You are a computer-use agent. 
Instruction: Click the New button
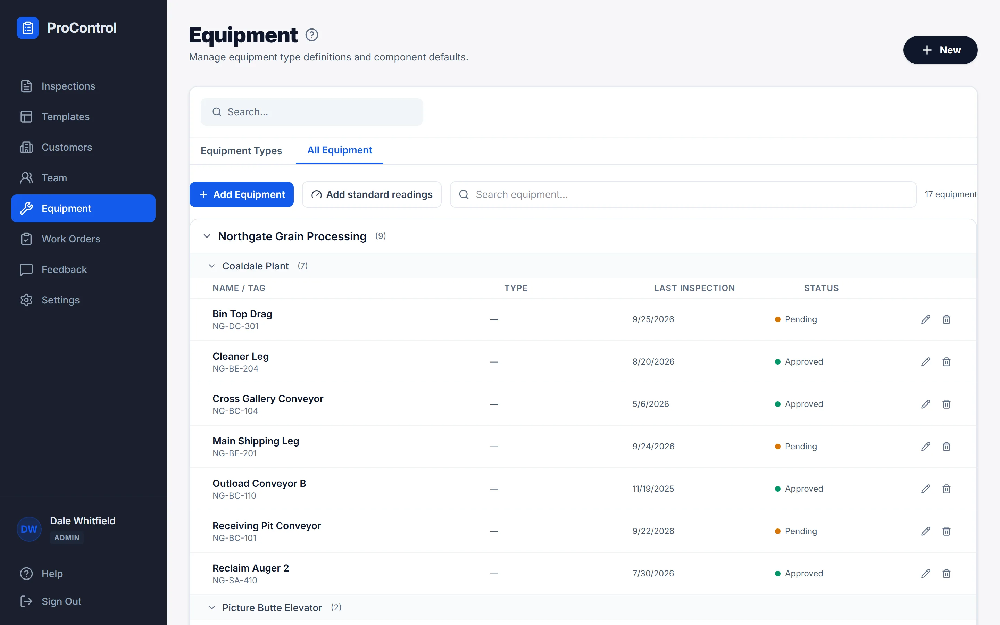940,50
